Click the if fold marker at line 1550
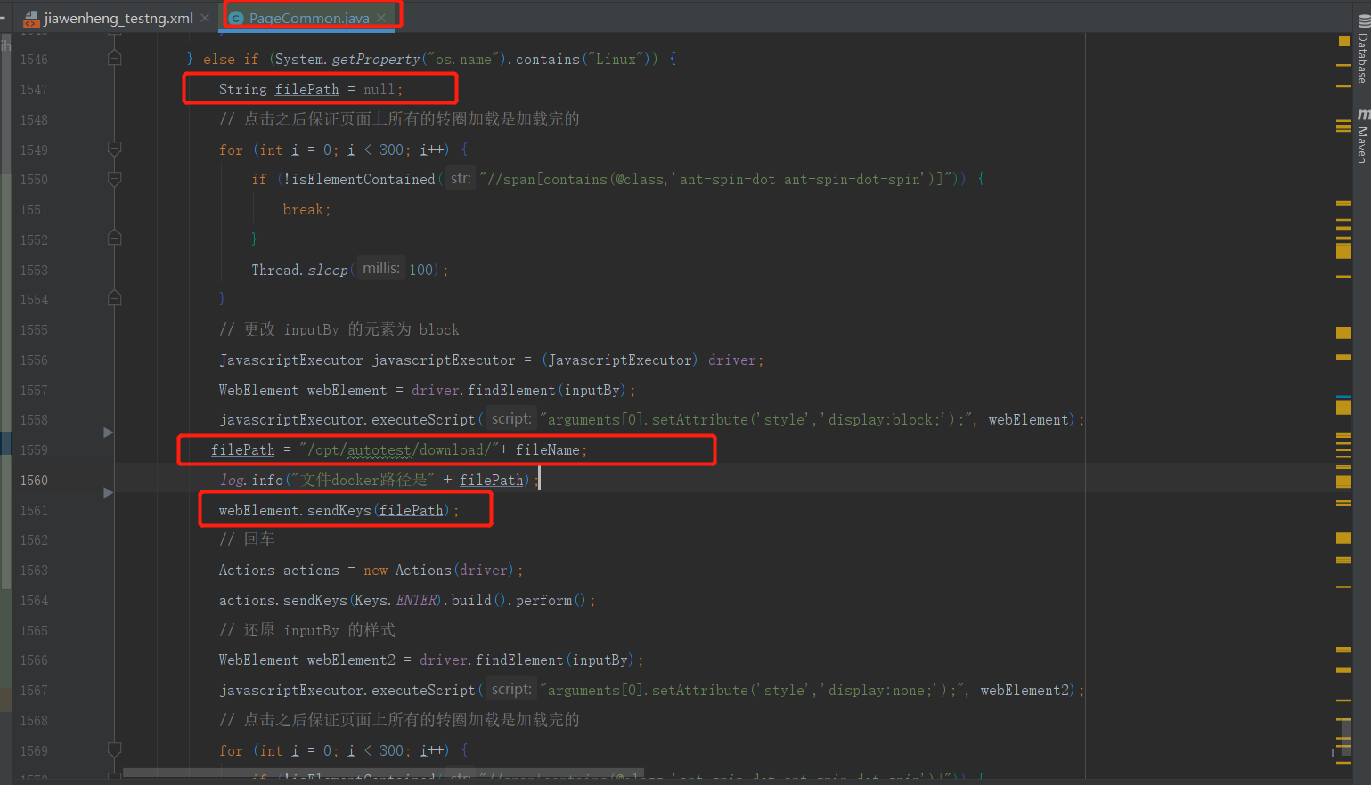This screenshot has height=785, width=1371. (x=114, y=180)
